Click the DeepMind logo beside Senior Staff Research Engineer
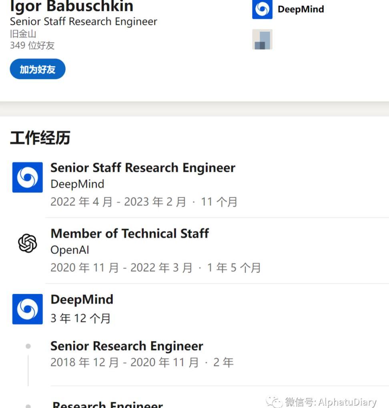This screenshot has height=408, width=389. pyautogui.click(x=27, y=177)
